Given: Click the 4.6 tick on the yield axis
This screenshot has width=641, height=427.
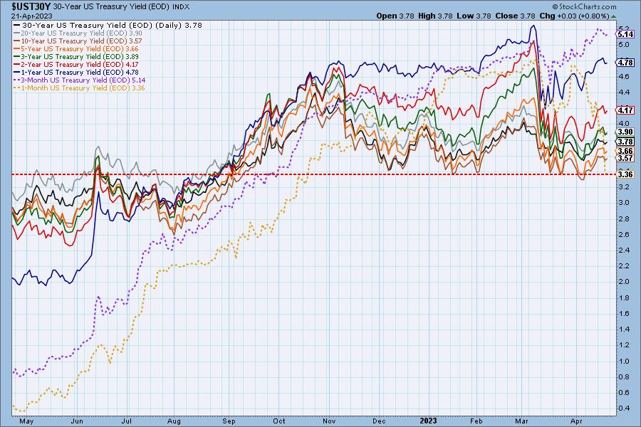Looking at the screenshot, I should pyautogui.click(x=624, y=76).
